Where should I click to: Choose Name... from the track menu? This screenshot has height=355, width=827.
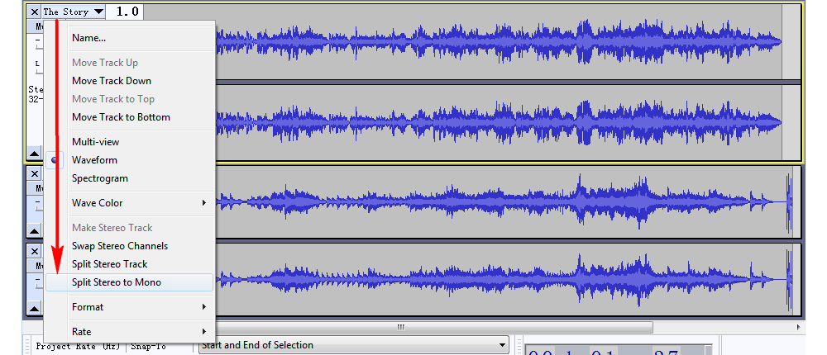(129, 38)
